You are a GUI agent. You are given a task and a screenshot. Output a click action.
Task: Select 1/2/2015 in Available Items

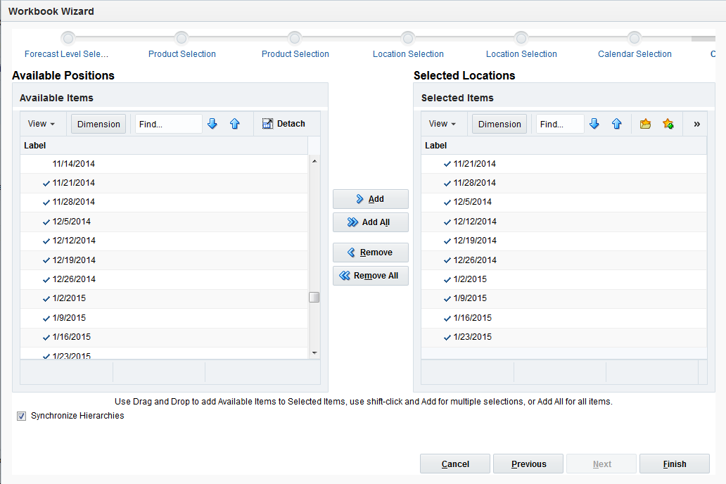click(164, 299)
